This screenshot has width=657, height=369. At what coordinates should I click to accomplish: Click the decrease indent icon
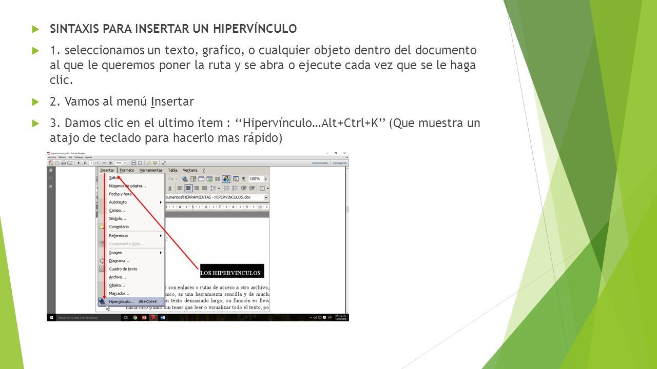pos(243,188)
